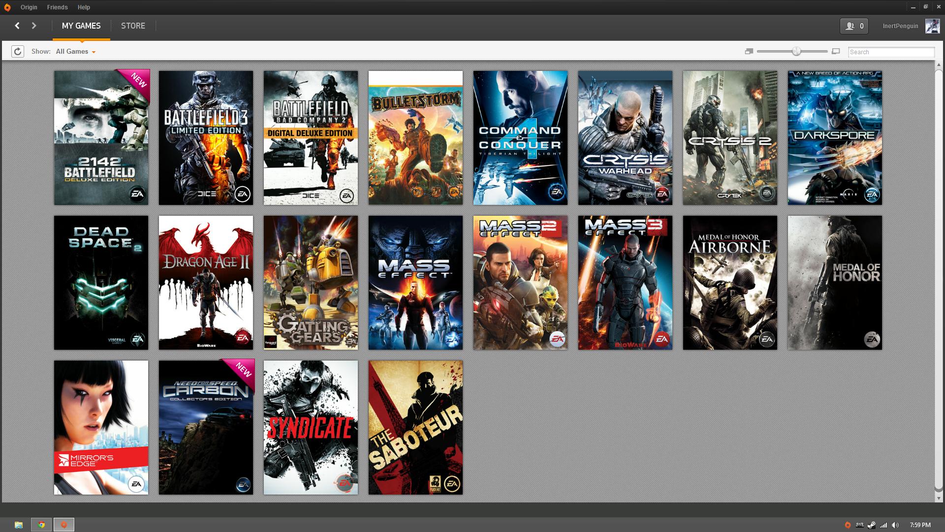
Task: Select the Darkspore game tile
Action: [x=835, y=137]
